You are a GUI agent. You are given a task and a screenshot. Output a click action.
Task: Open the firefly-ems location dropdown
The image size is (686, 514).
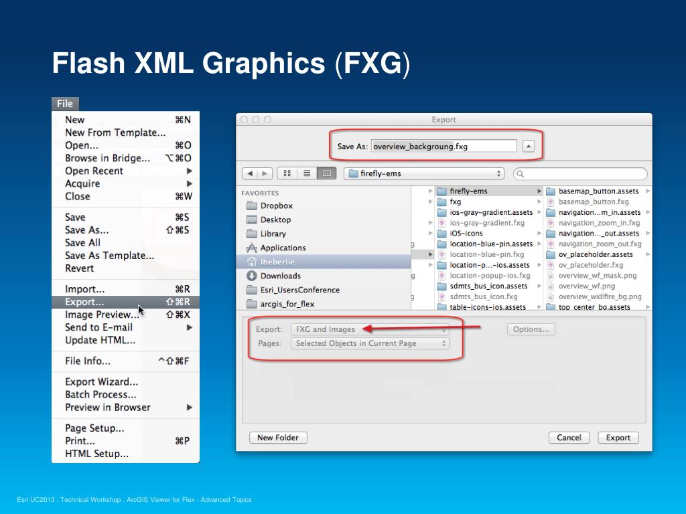(x=424, y=173)
